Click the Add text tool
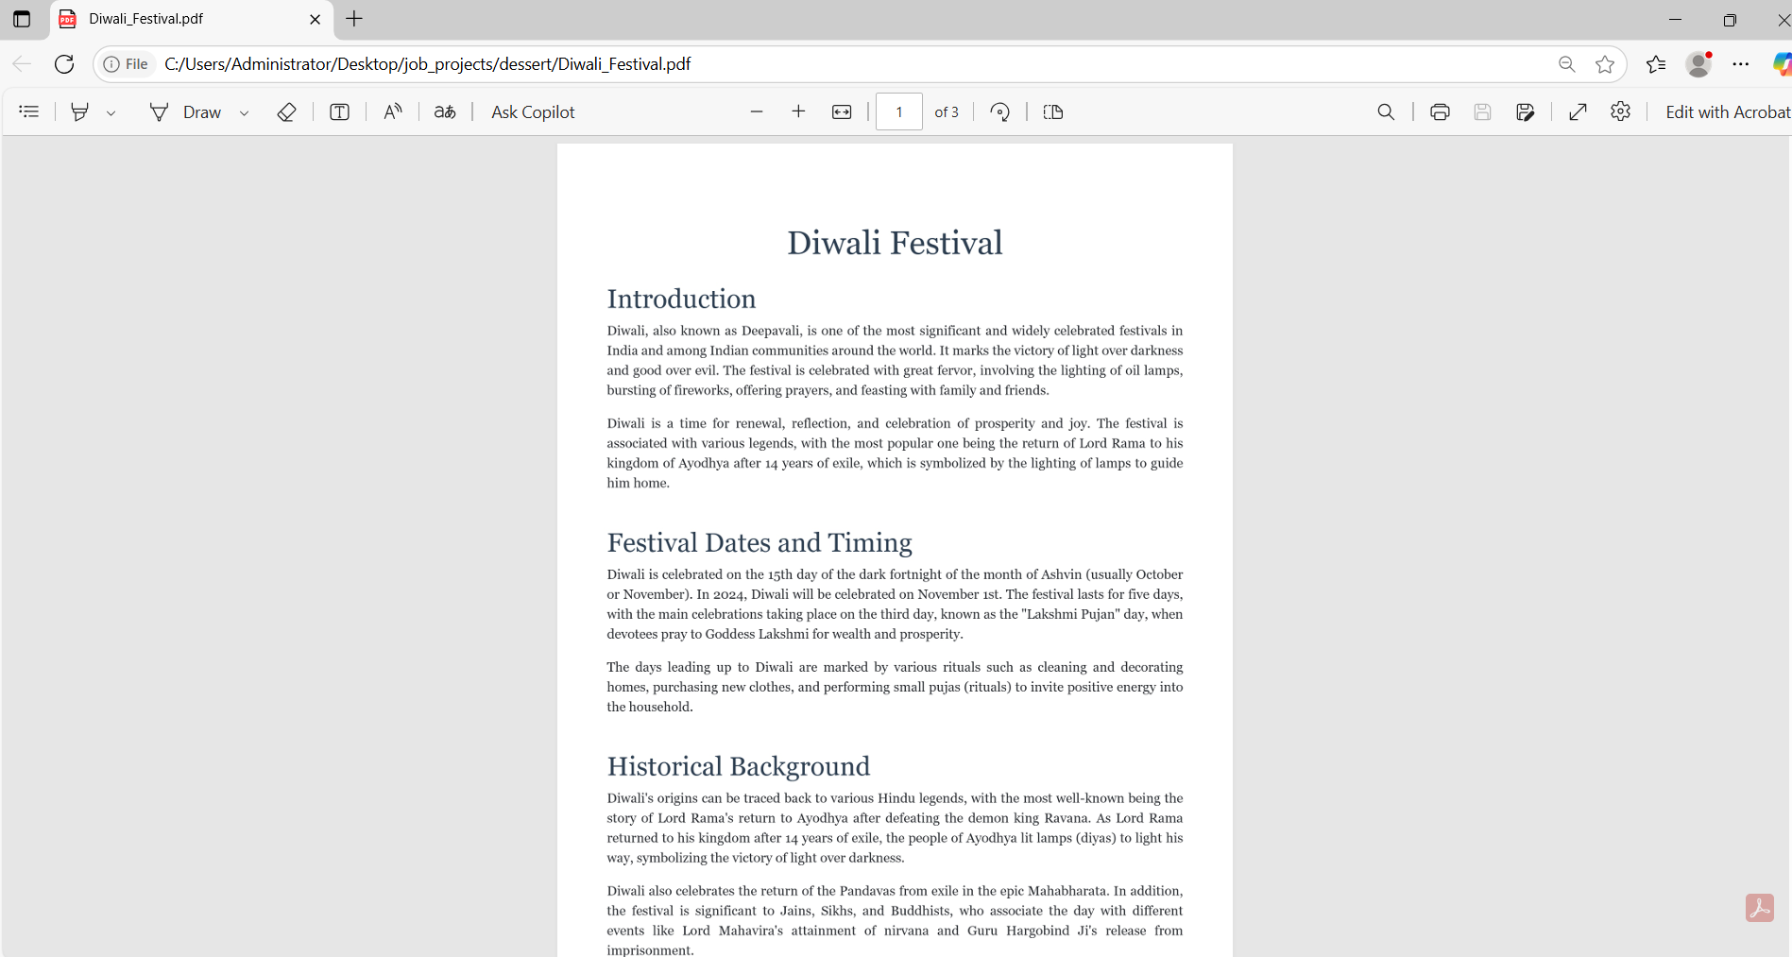Viewport: 1792px width, 957px height. 339,111
